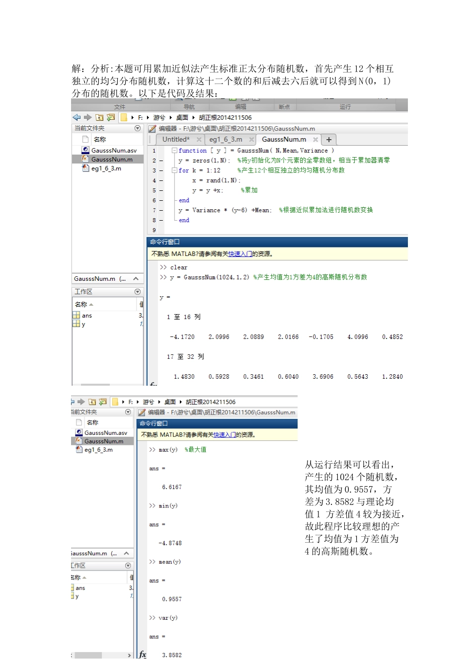Image resolution: width=472 pixels, height=668 pixels.
Task: Click 桌面 folder in lower address path
Action: click(x=170, y=402)
